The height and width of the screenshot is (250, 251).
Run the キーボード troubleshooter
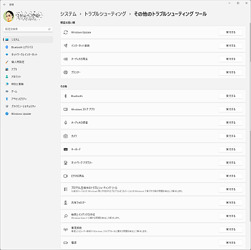231,149
